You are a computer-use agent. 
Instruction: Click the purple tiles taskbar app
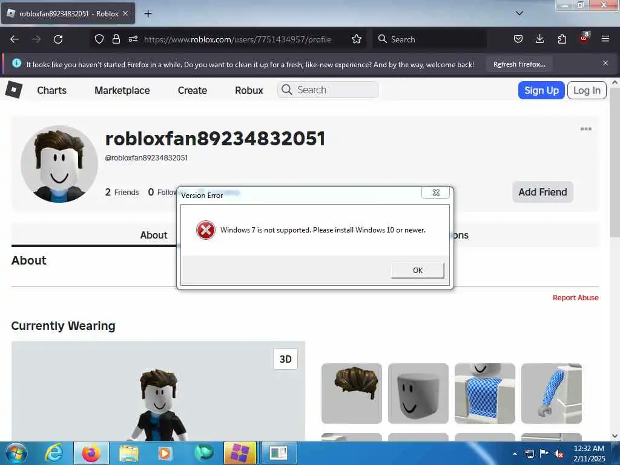(x=240, y=453)
